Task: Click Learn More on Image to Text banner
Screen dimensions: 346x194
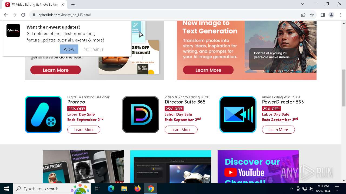Action: coord(208,70)
